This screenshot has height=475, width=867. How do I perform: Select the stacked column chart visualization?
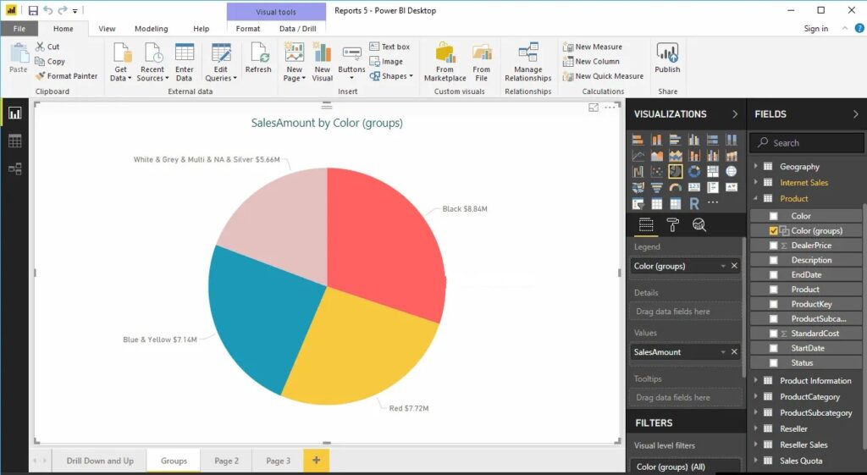[x=656, y=140]
